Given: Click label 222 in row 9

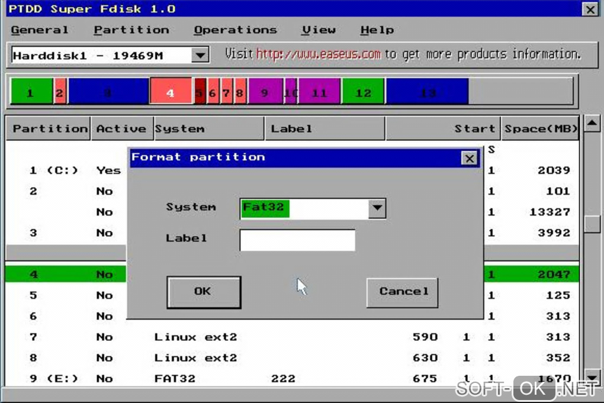Looking at the screenshot, I should pyautogui.click(x=283, y=378).
